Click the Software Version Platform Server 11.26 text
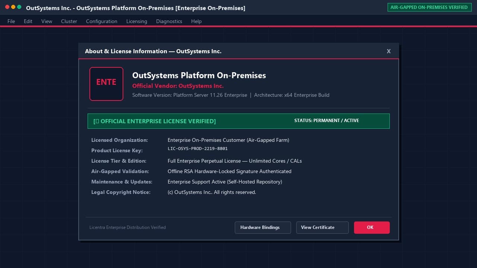Viewport: 477px width, 268px height. (190, 95)
